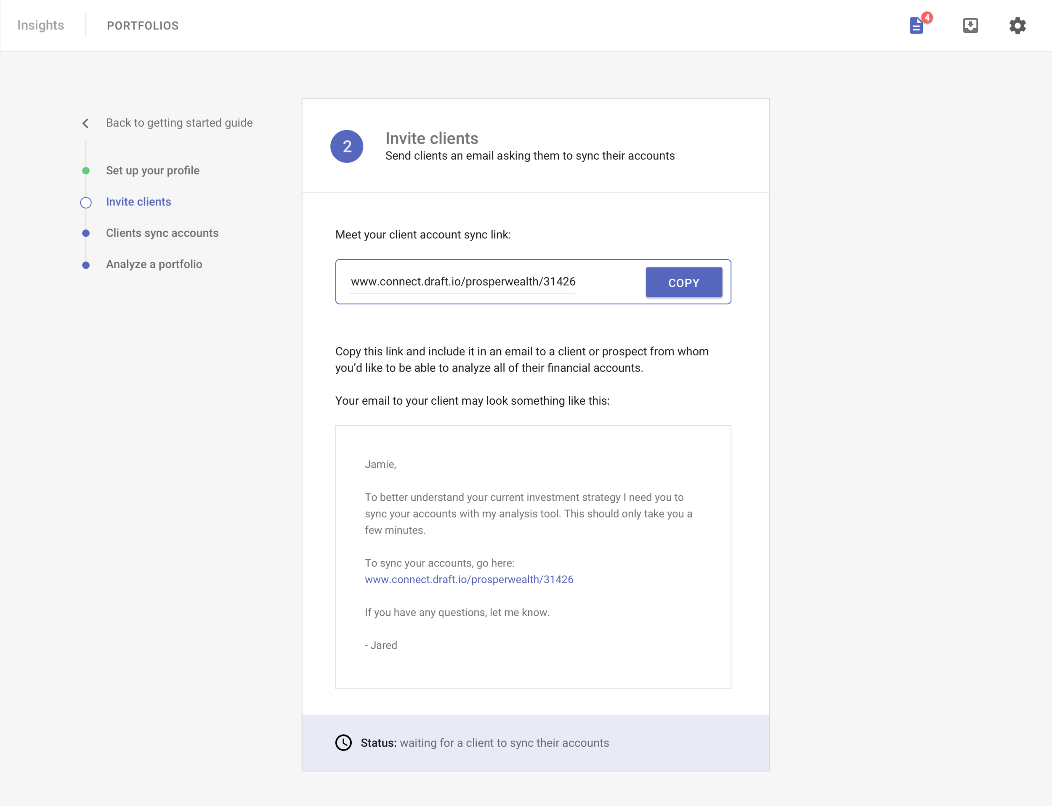Click 'Your email to your client may look' text
This screenshot has width=1052, height=806.
(473, 400)
